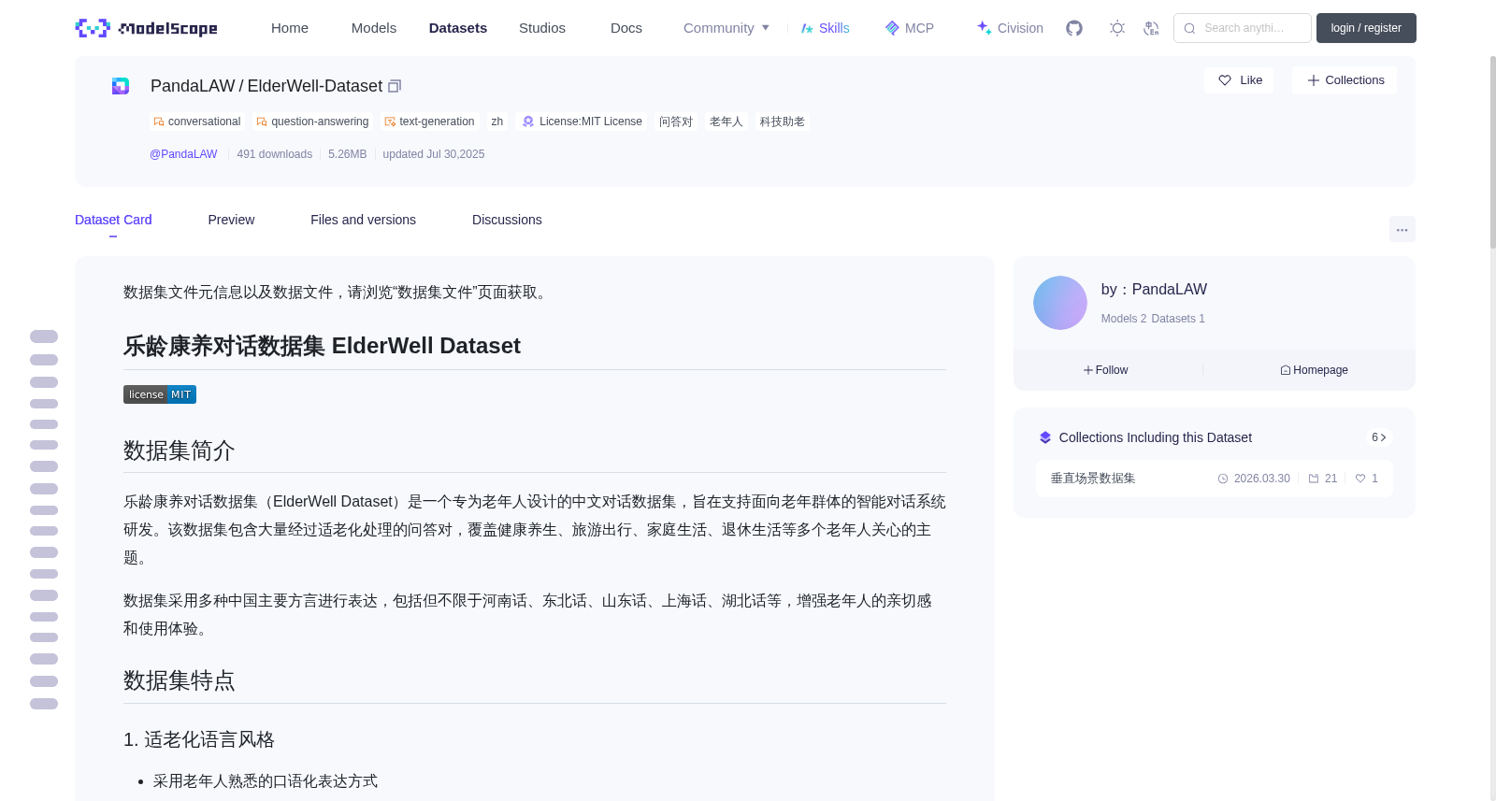
Task: Switch to the Discussions tab
Action: click(x=507, y=220)
